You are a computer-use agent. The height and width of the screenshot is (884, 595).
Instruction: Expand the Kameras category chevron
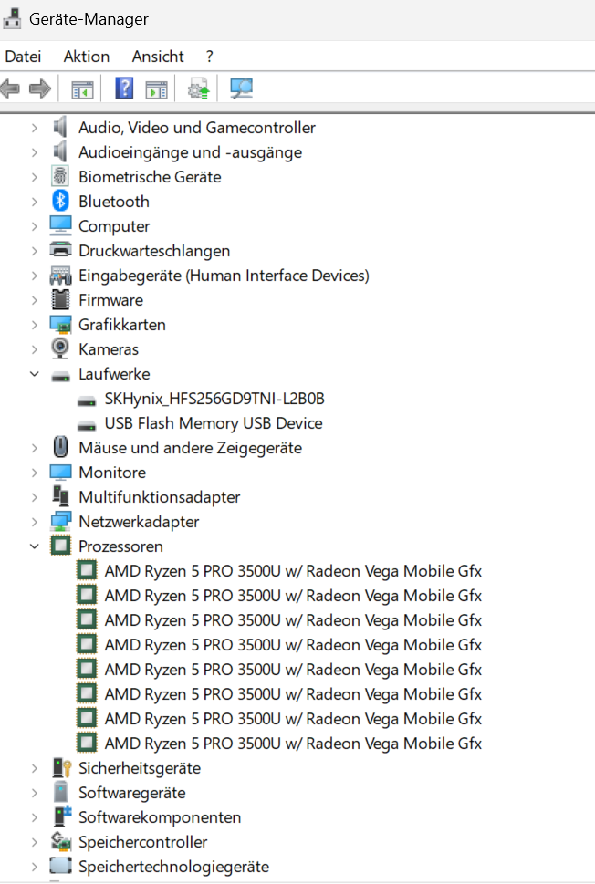click(x=35, y=349)
